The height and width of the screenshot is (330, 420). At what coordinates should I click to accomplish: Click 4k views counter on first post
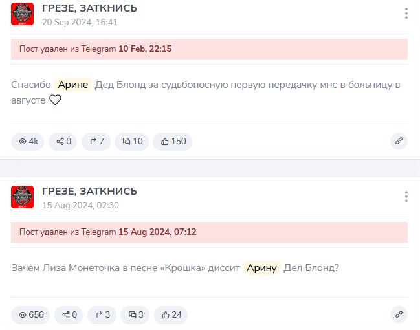(x=28, y=142)
